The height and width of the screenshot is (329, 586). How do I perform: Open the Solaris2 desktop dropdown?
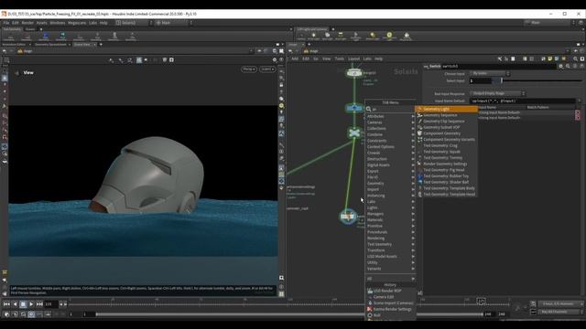[134, 23]
